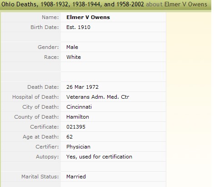Click the Race value White
This screenshot has height=187, width=214.
click(x=74, y=57)
